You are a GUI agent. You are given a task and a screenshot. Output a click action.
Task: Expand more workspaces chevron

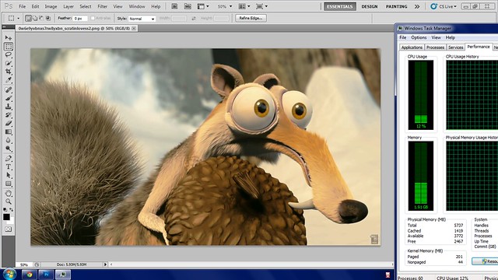pyautogui.click(x=417, y=6)
